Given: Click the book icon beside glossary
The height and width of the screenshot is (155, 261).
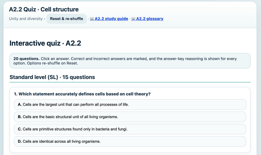Looking at the screenshot, I should point(133,19).
